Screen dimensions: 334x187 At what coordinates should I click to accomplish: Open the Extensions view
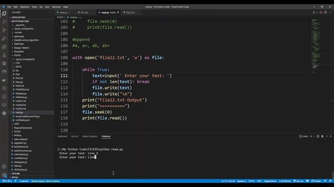(4, 47)
